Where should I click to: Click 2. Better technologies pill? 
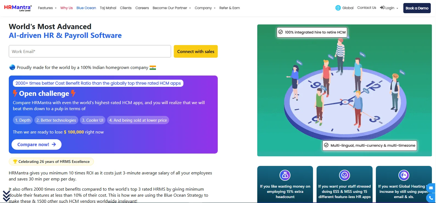click(x=56, y=120)
